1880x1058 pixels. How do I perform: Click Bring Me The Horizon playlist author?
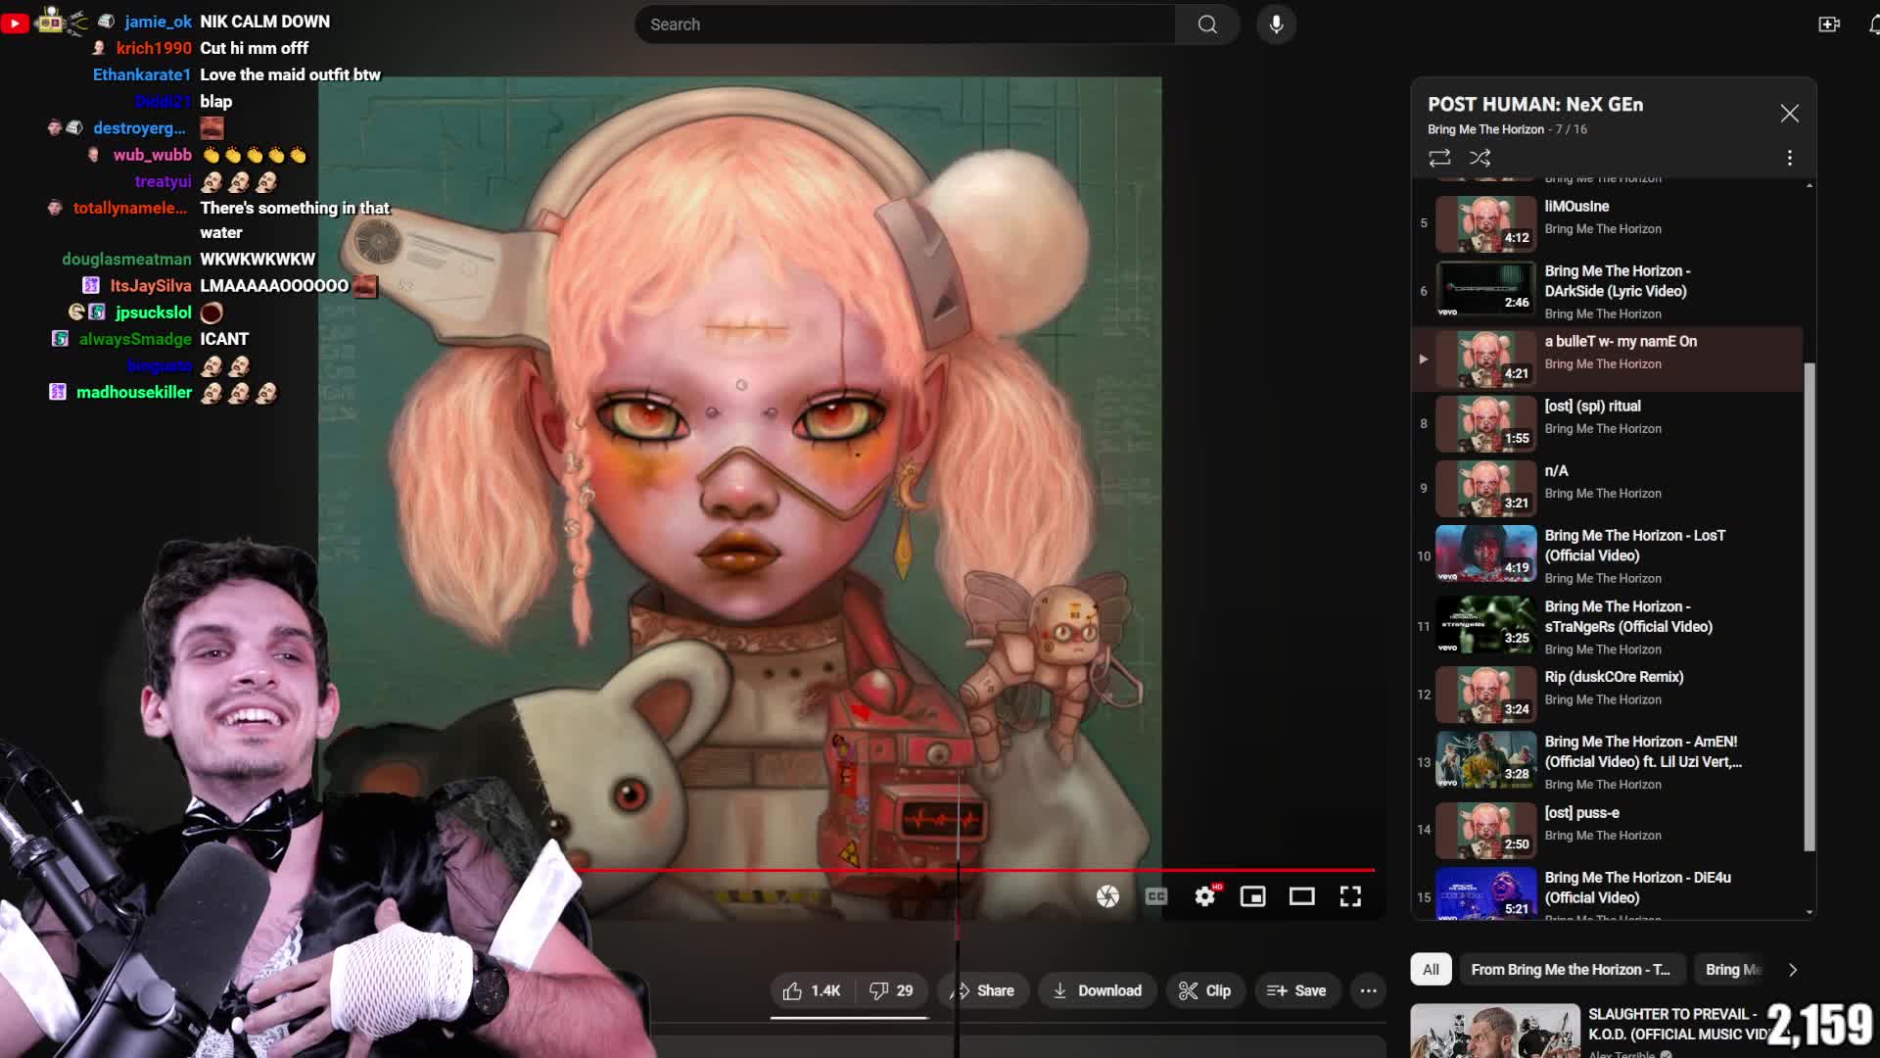pos(1485,129)
